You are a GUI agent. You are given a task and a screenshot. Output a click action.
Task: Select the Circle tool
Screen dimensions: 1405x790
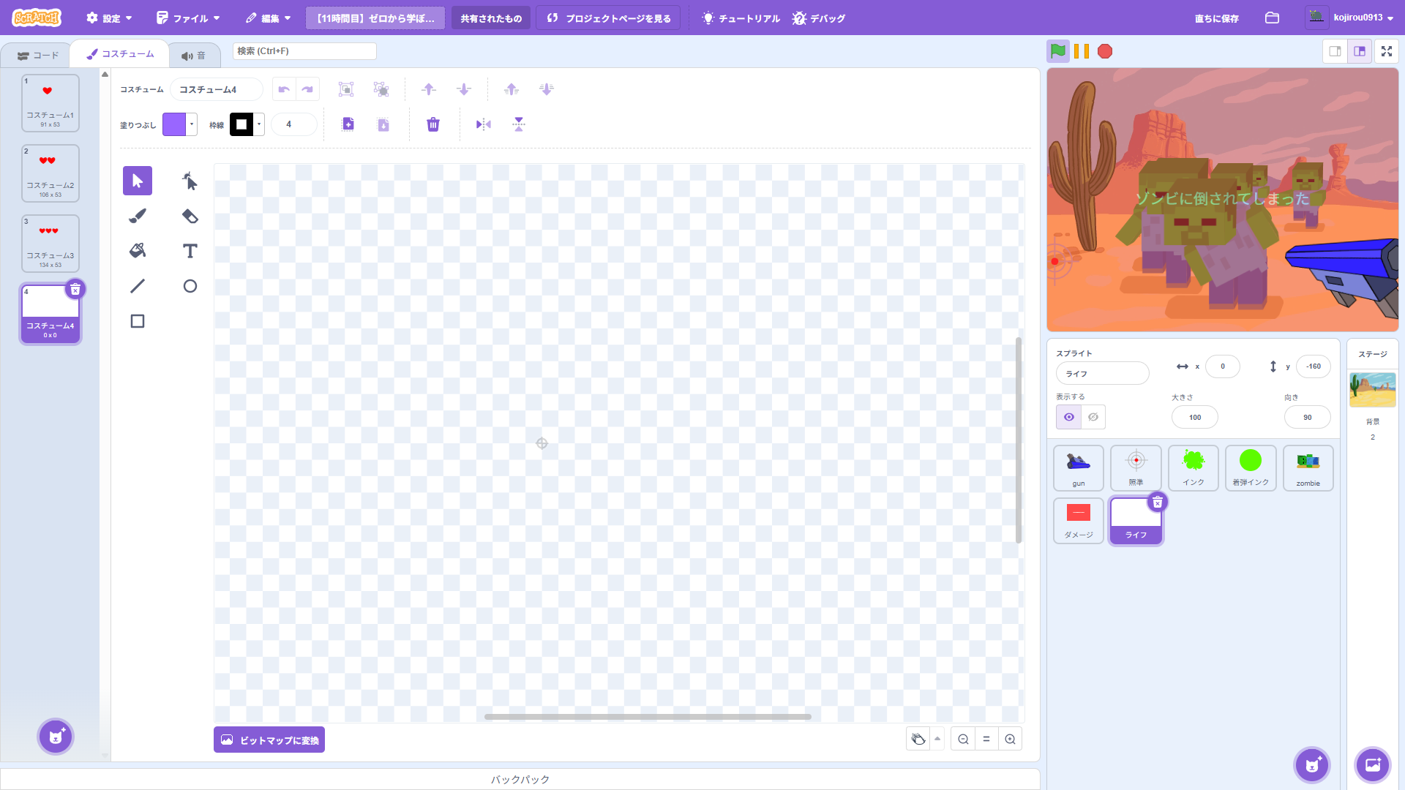coord(190,286)
